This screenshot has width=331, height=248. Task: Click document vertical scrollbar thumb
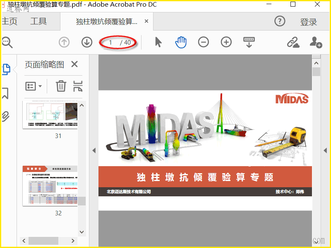tap(316, 72)
